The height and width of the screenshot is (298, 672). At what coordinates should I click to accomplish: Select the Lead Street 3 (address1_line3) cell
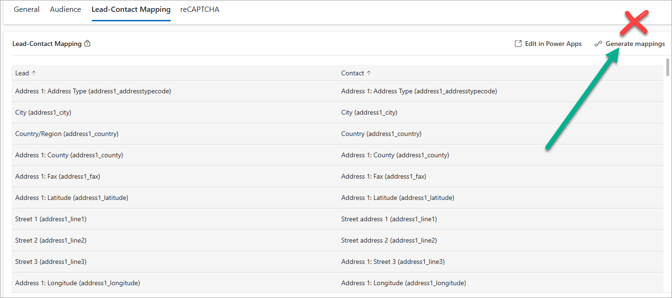(51, 262)
